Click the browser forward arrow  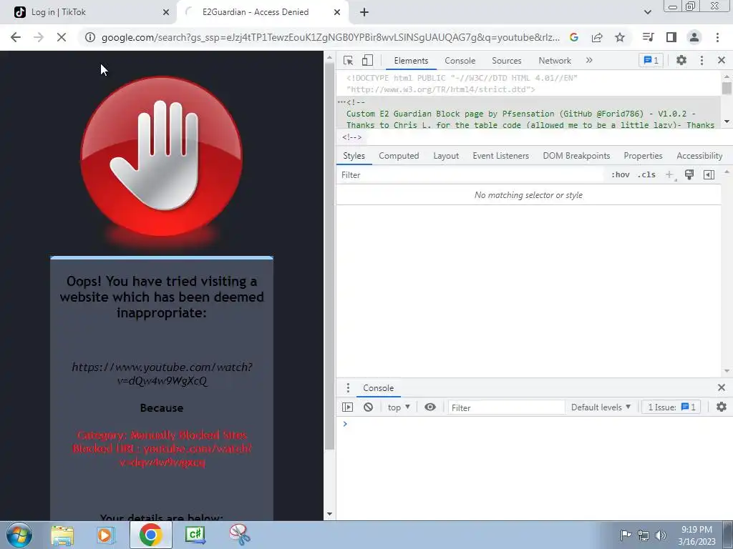tap(39, 37)
